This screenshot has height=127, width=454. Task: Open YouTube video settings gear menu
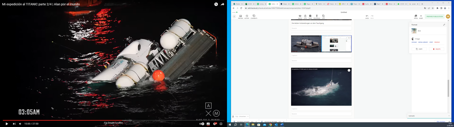[x=215, y=124]
